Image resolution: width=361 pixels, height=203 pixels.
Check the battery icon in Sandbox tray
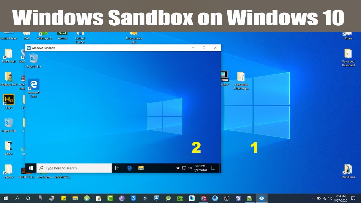click(178, 168)
